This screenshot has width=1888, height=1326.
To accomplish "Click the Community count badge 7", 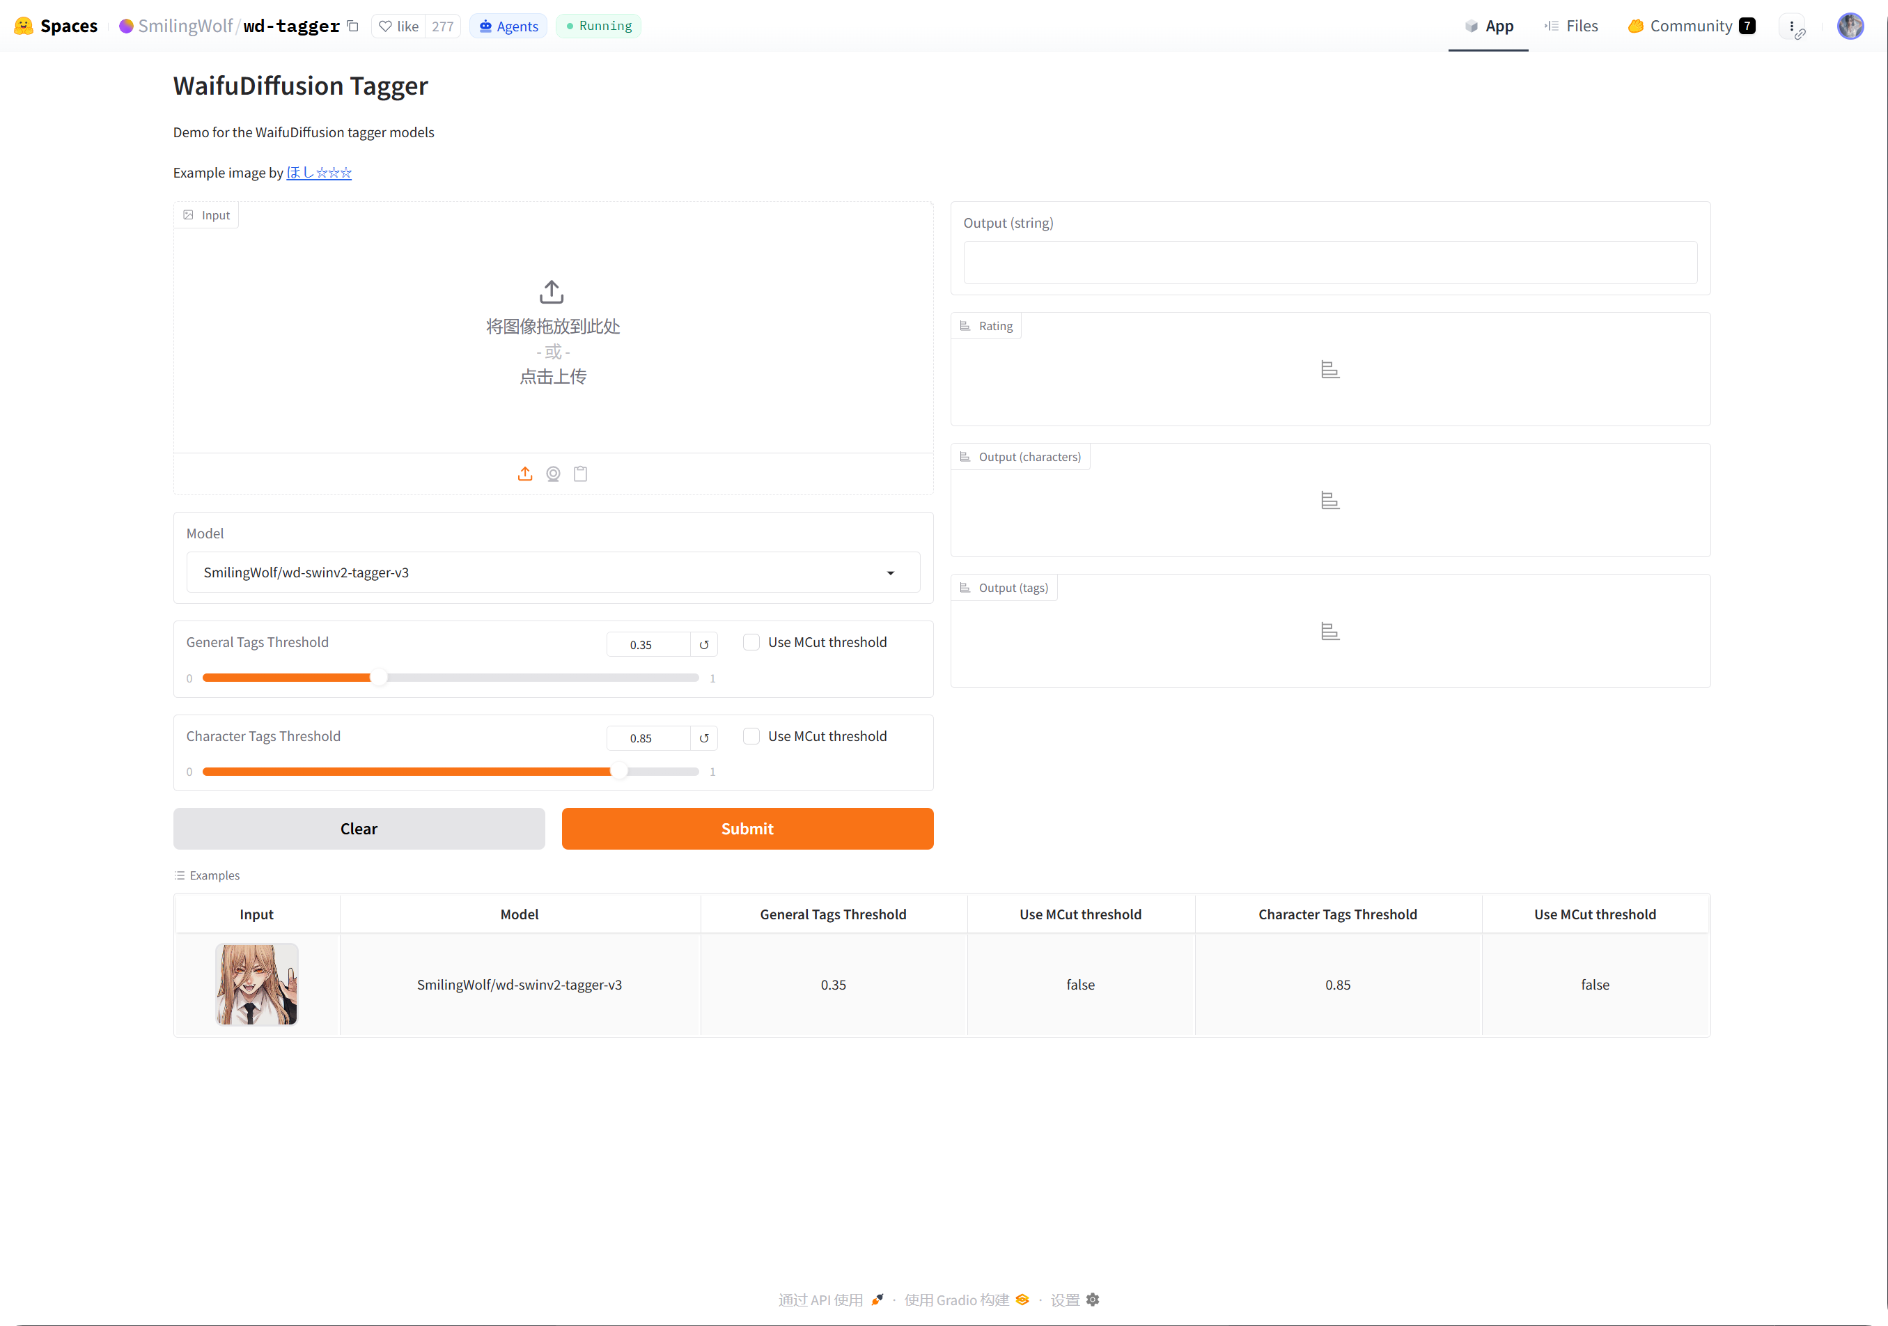I will click(x=1747, y=26).
